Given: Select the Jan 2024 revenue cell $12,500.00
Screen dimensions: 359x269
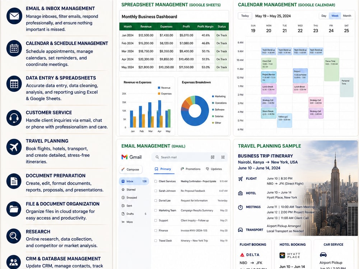Looking at the screenshot, I should tap(146, 35).
